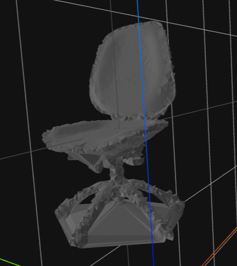Click the orange X axis line

click(219, 247)
